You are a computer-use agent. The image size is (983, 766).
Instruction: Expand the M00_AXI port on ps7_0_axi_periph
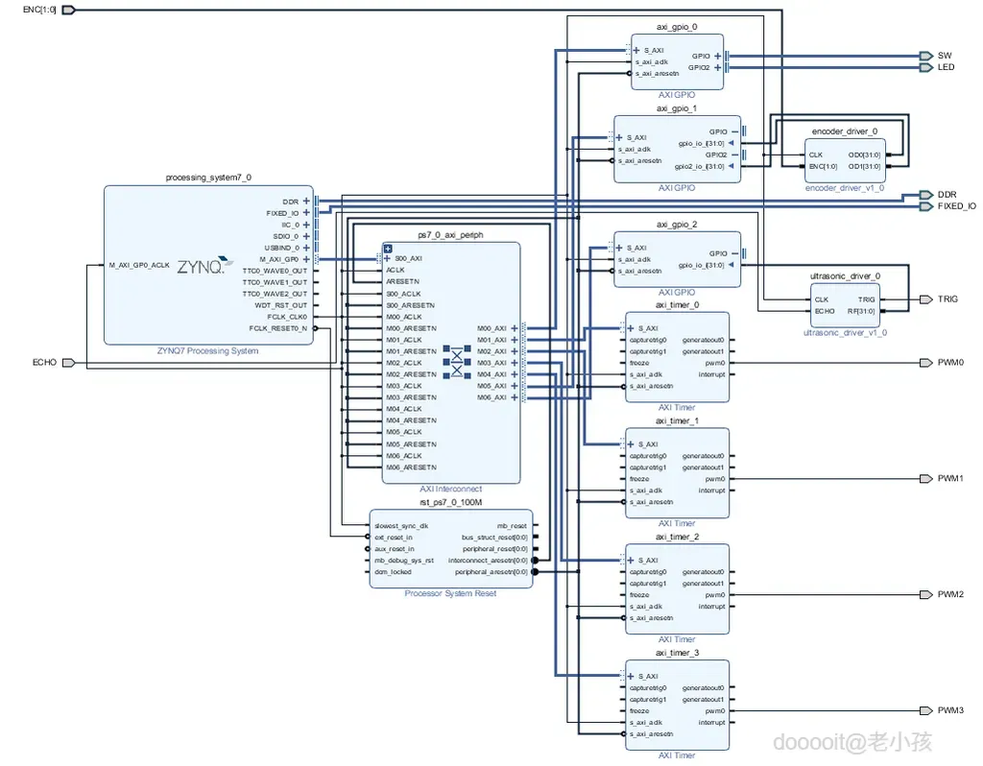(x=515, y=328)
